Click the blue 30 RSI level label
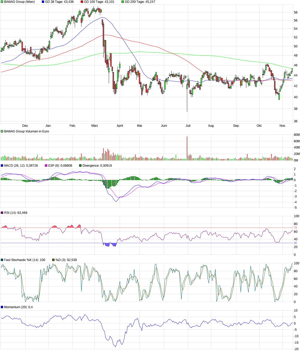 tap(295, 243)
